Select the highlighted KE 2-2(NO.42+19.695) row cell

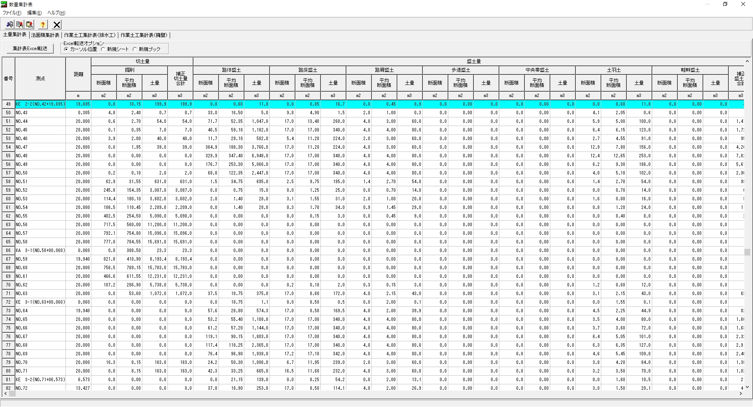40,104
